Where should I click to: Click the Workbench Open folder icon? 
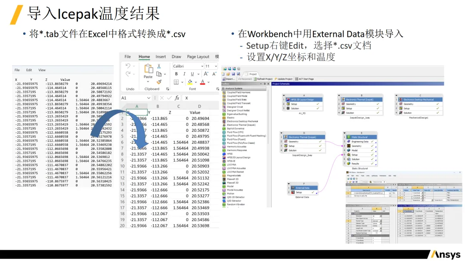click(228, 74)
